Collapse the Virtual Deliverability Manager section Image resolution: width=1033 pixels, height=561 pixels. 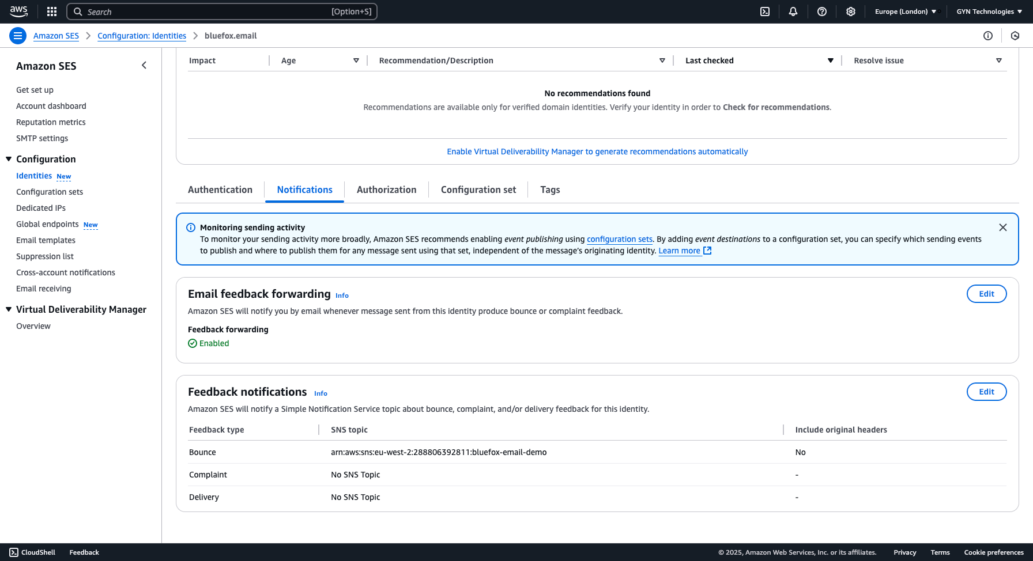tap(9, 309)
